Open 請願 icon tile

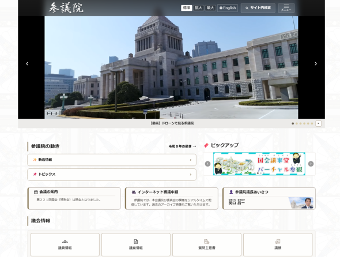tap(278, 245)
